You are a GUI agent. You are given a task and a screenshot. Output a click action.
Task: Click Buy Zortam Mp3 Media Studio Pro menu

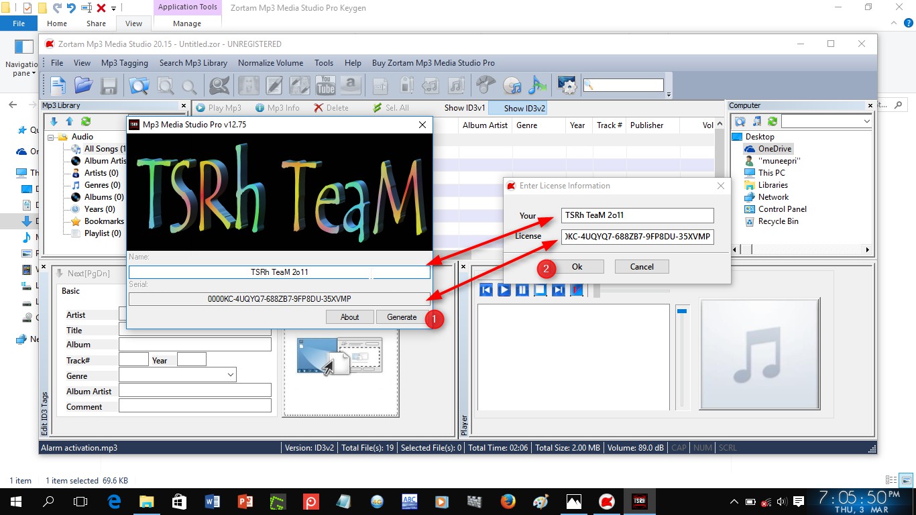tap(433, 63)
